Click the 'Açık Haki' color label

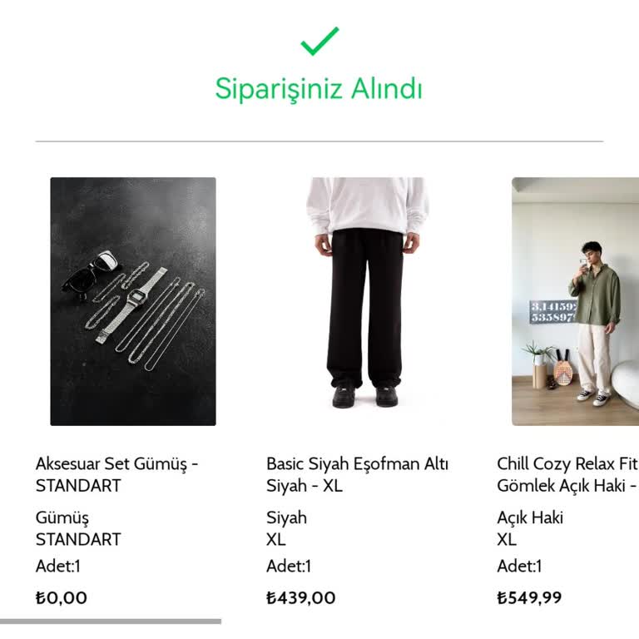[530, 518]
